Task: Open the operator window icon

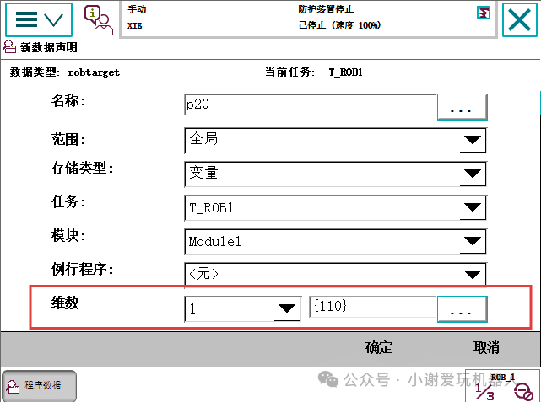Action: [x=99, y=20]
